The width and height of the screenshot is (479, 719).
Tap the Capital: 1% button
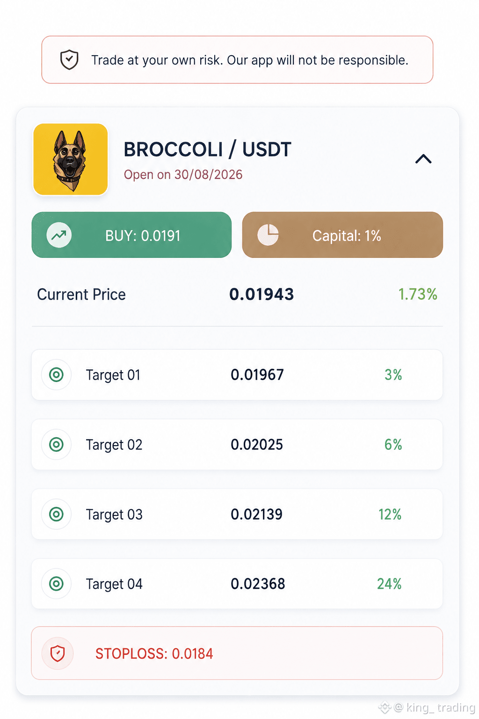coord(342,235)
